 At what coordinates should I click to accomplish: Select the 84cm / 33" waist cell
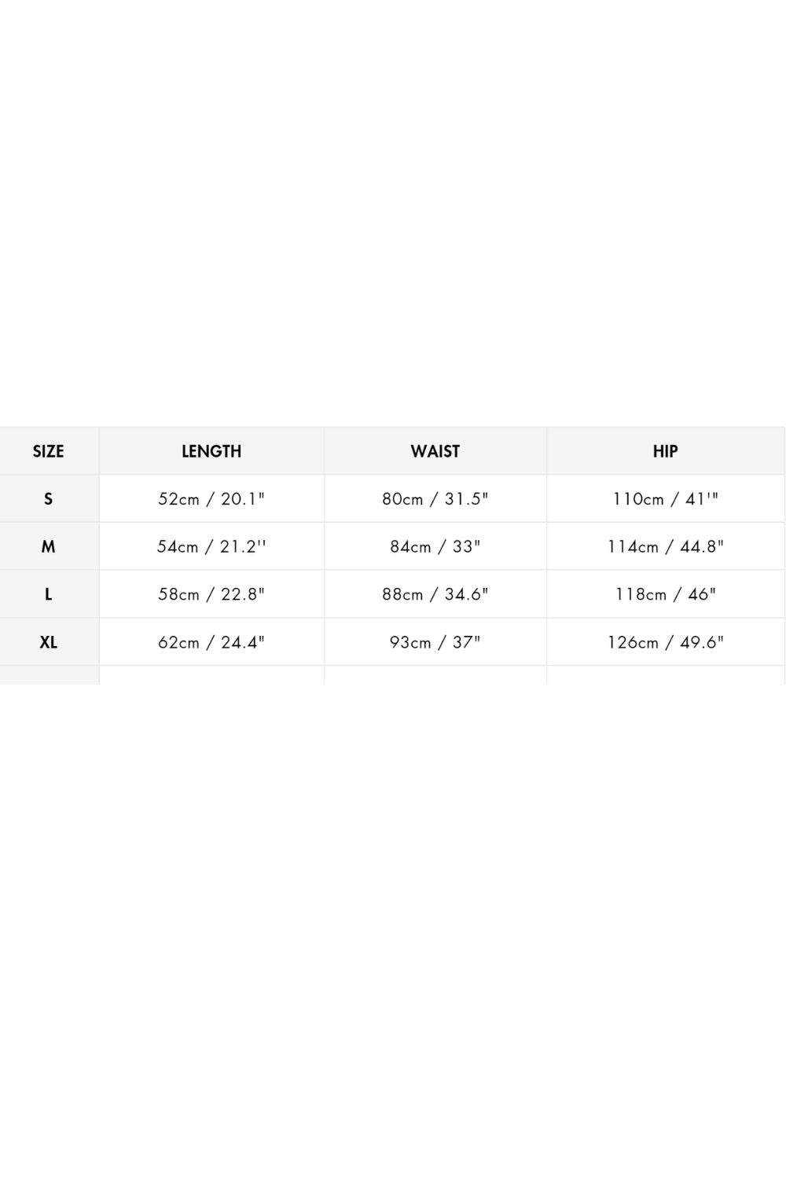point(435,547)
